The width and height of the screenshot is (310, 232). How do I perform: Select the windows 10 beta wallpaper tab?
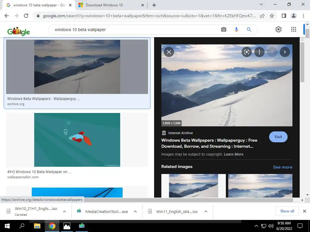(x=38, y=5)
